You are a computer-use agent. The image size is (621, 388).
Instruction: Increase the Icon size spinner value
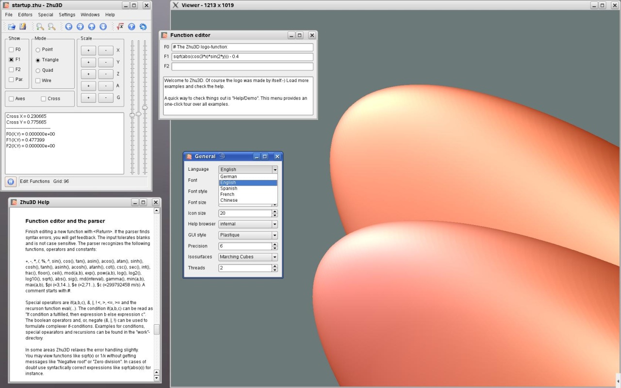(x=275, y=211)
